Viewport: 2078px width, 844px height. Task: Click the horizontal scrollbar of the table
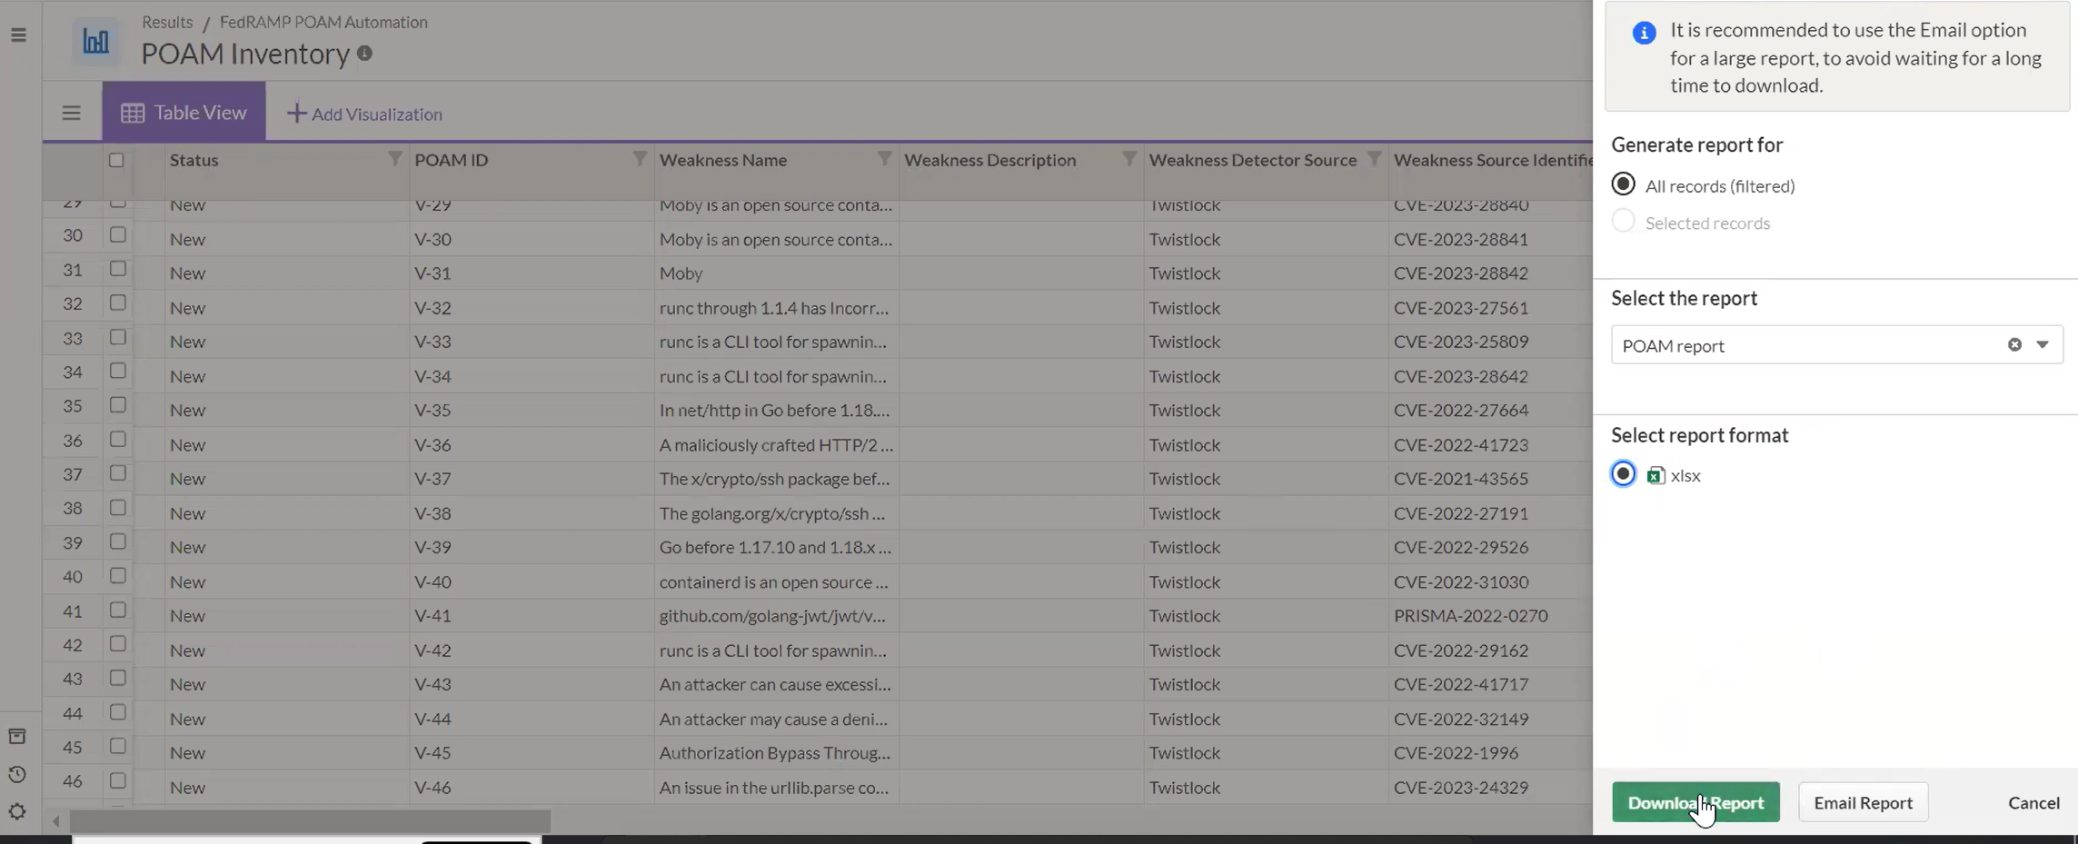pos(310,821)
